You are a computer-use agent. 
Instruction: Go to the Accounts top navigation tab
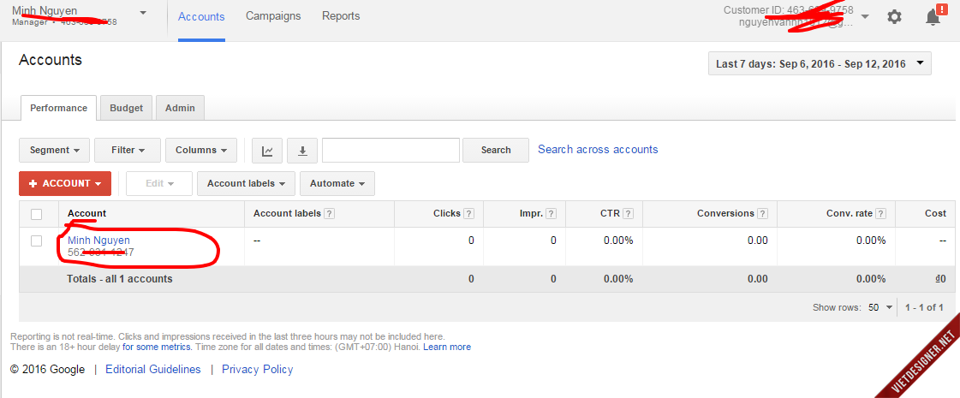201,16
